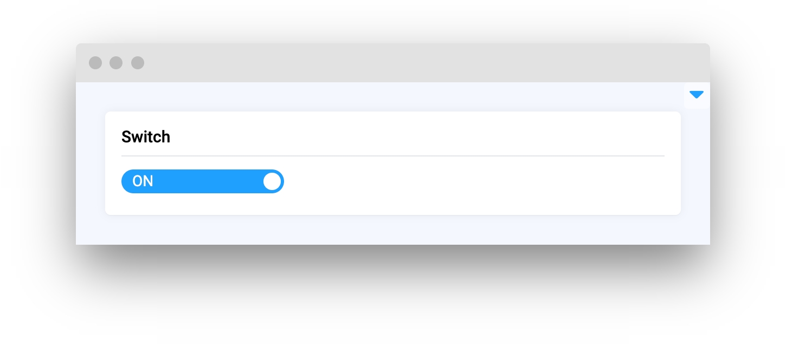The height and width of the screenshot is (353, 786).
Task: Click the letter S in the Switch title
Action: coord(126,137)
